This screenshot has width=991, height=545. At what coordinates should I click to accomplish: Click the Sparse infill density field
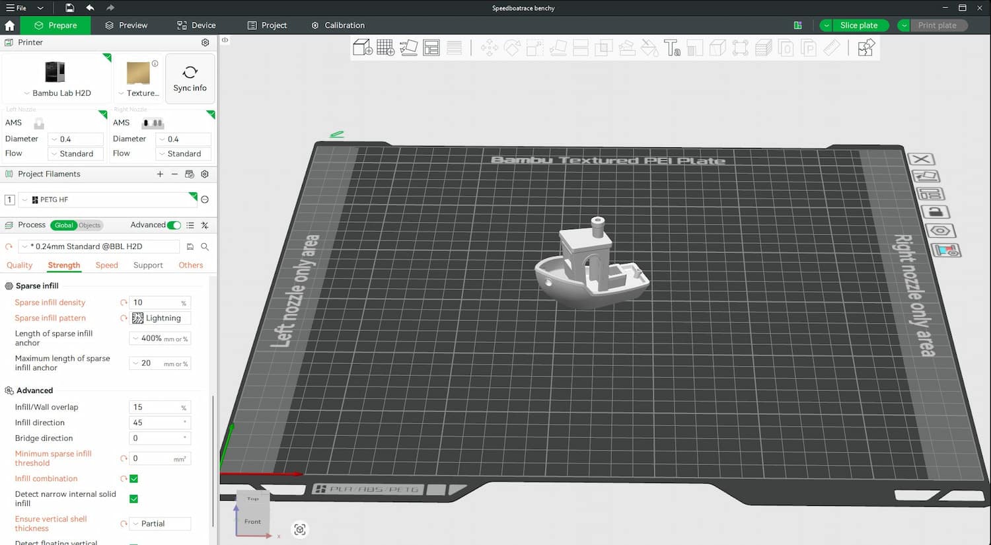tap(160, 303)
